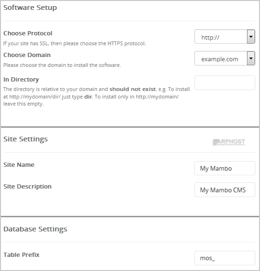Viewport: 260px width, 271px height.
Task: Click the Software Setup heading
Action: click(30, 8)
